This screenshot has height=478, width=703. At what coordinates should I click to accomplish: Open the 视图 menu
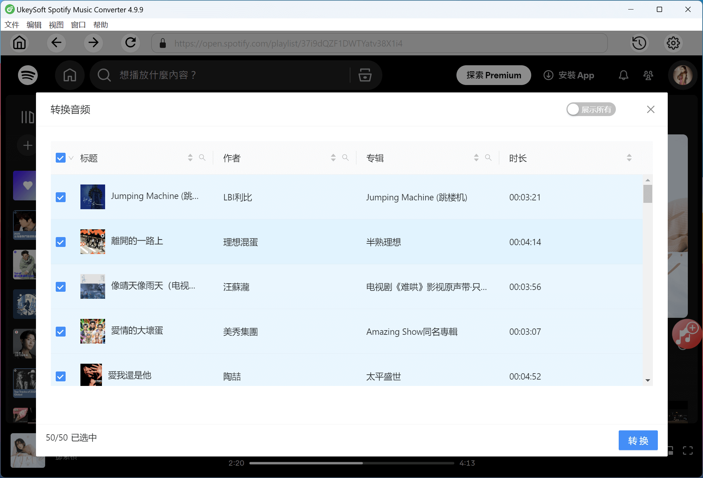(56, 25)
